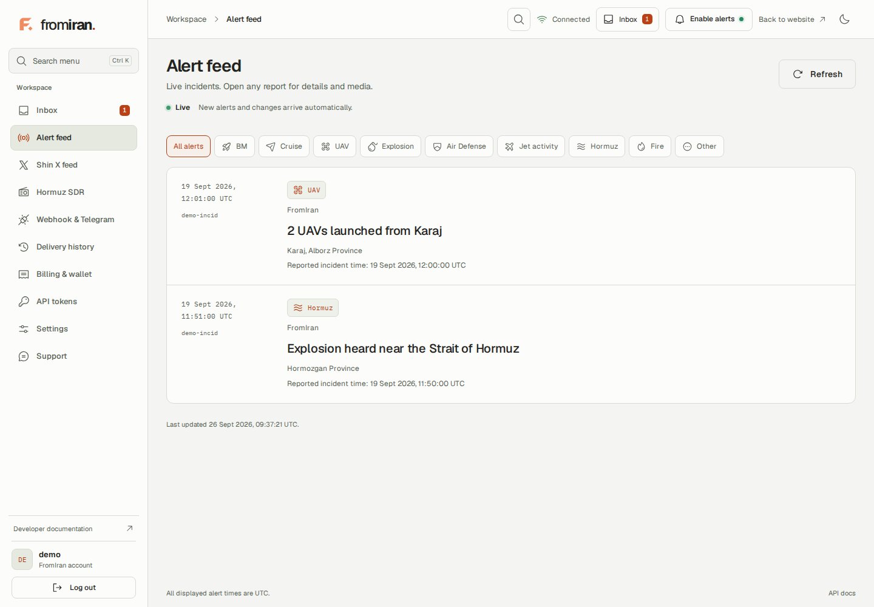
Task: Open Inbox in the sidebar
Action: coord(73,110)
